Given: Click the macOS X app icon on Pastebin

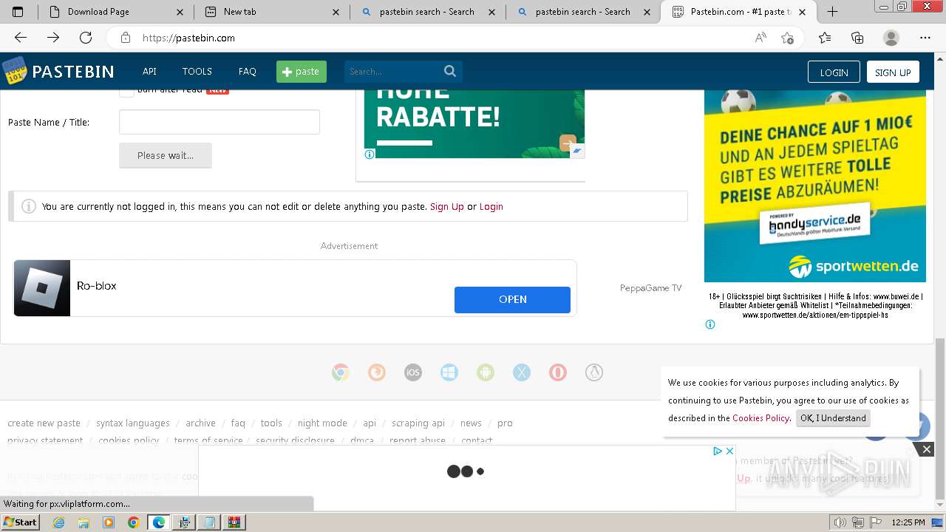Looking at the screenshot, I should coord(522,372).
